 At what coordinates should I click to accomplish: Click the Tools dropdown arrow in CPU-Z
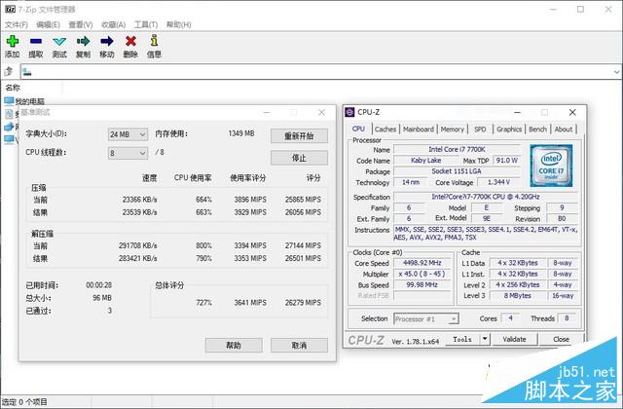[485, 340]
